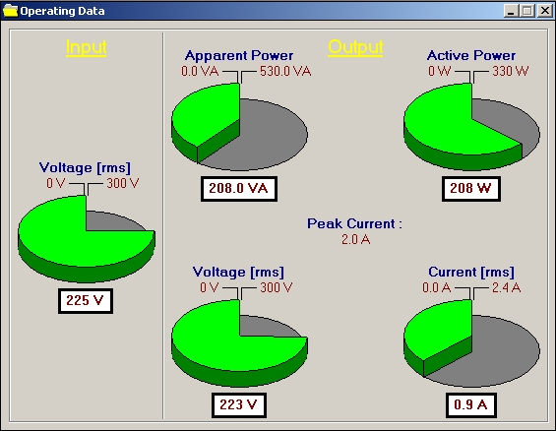Click the Input Voltage rms pie chart
This screenshot has height=431, width=556.
[87, 239]
